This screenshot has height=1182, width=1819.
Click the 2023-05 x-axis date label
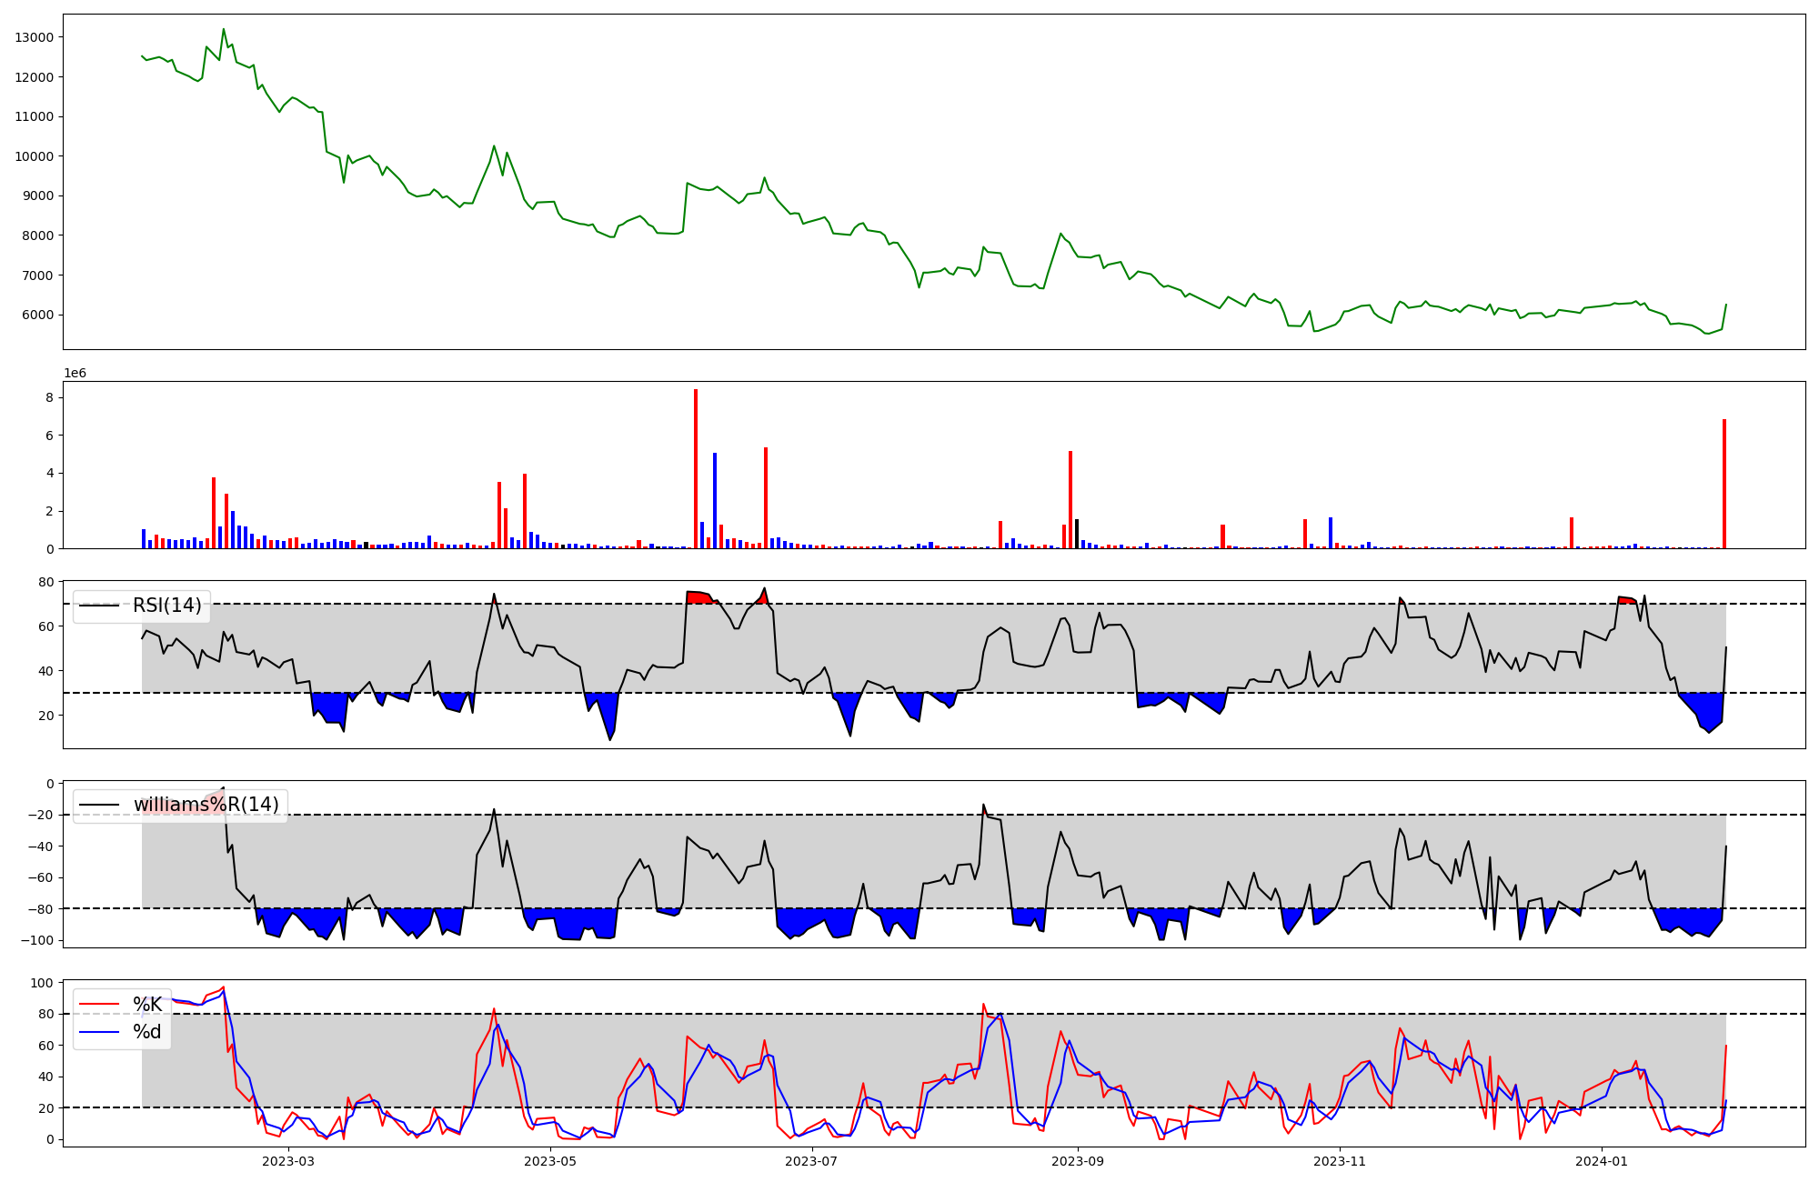point(550,1161)
